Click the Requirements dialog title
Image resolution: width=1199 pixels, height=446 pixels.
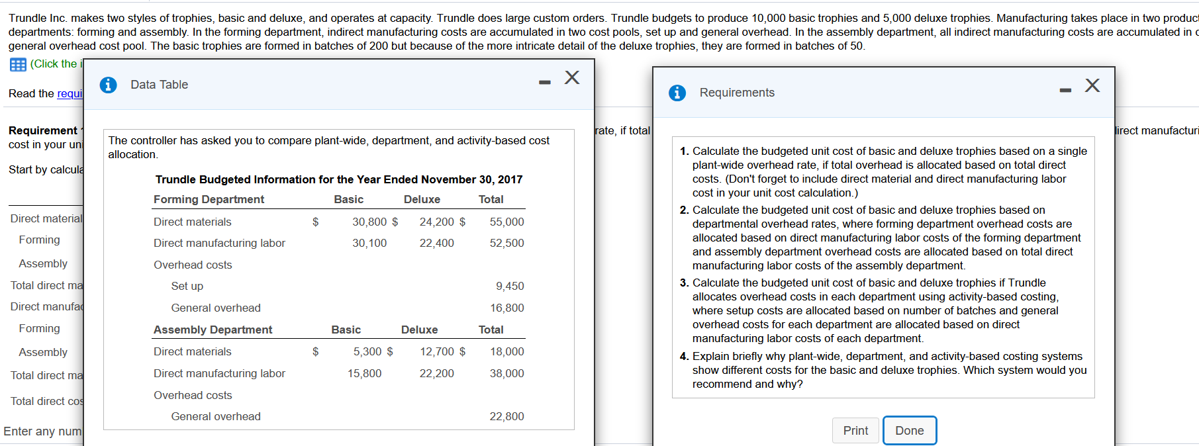coord(737,93)
